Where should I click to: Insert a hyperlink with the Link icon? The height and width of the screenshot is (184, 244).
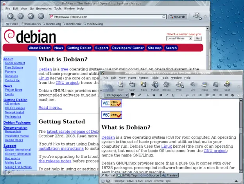[193, 86]
